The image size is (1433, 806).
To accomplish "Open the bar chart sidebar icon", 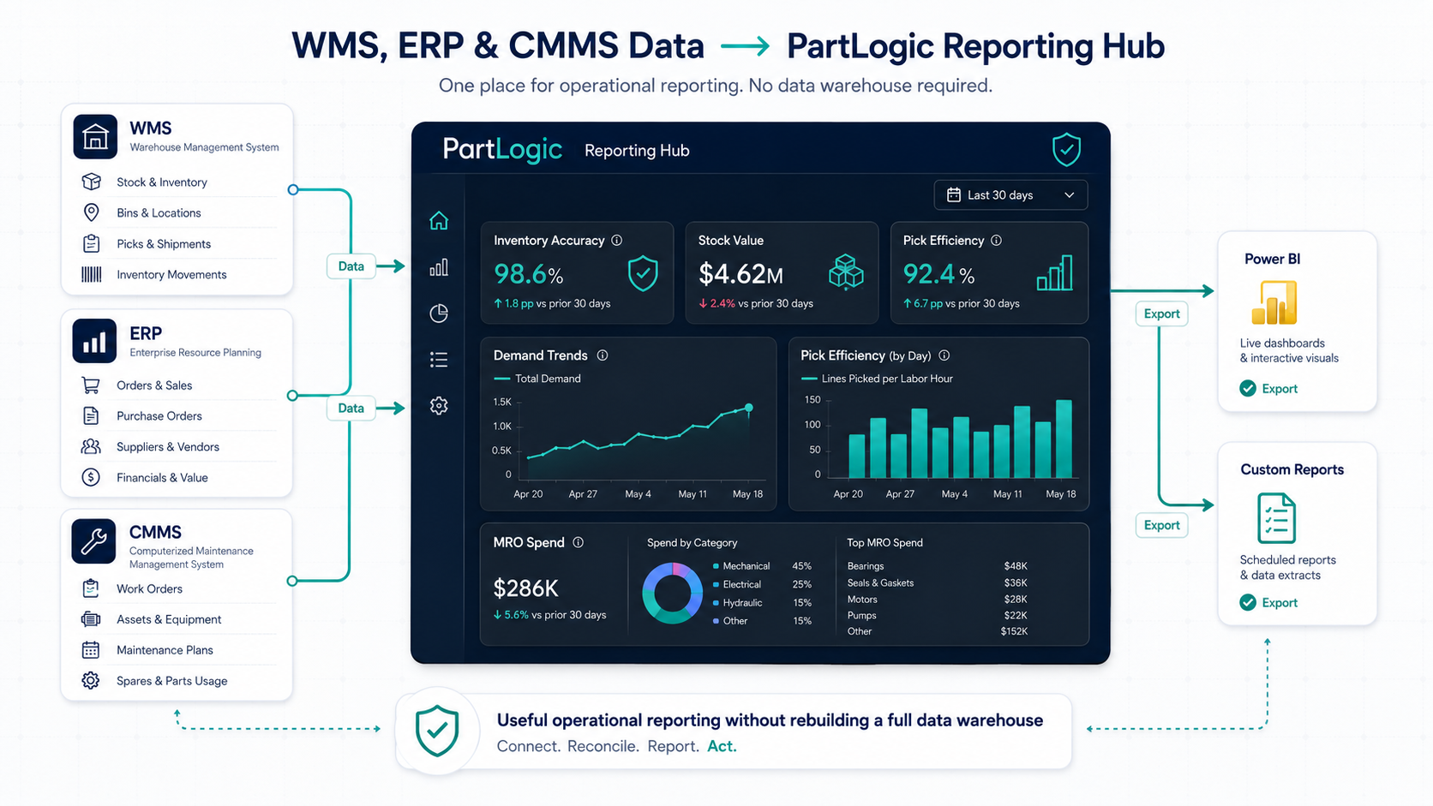I will click(x=439, y=267).
